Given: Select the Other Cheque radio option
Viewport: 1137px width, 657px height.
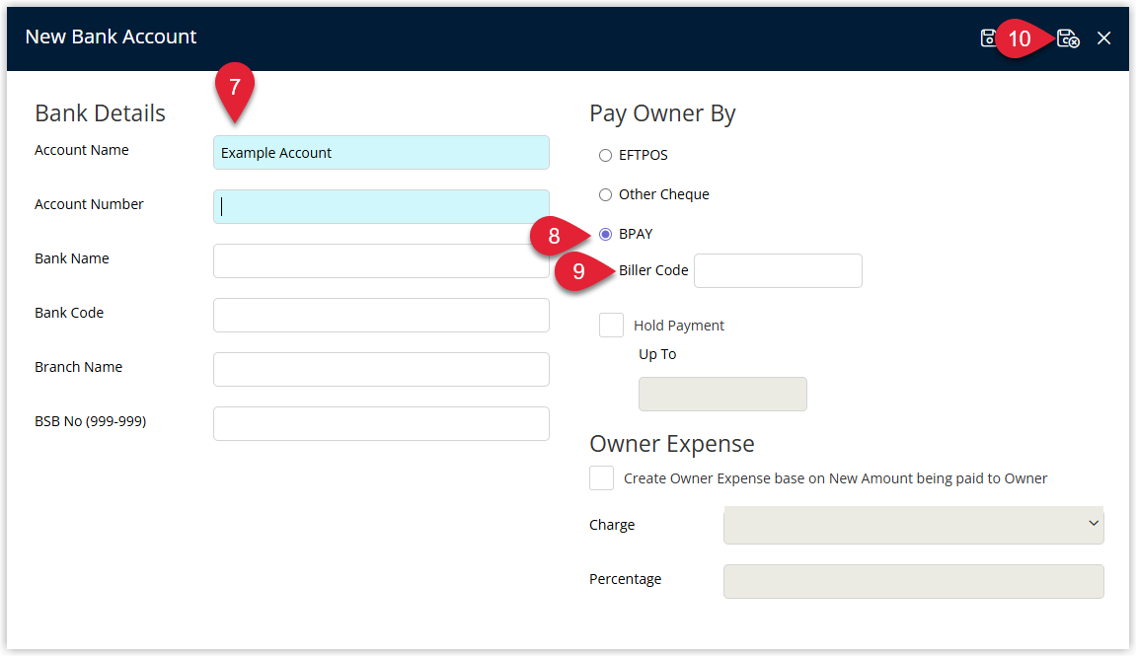Looking at the screenshot, I should pos(605,194).
